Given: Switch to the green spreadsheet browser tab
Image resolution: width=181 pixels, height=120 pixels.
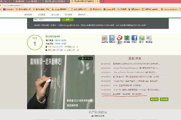Looking at the screenshot, I should tap(55, 1).
